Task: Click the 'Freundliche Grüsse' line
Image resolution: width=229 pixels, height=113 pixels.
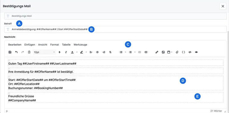Action: (x=21, y=96)
